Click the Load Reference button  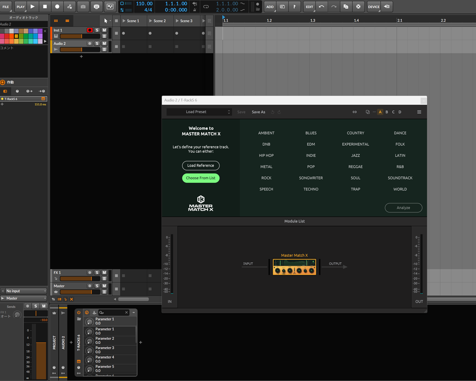201,166
